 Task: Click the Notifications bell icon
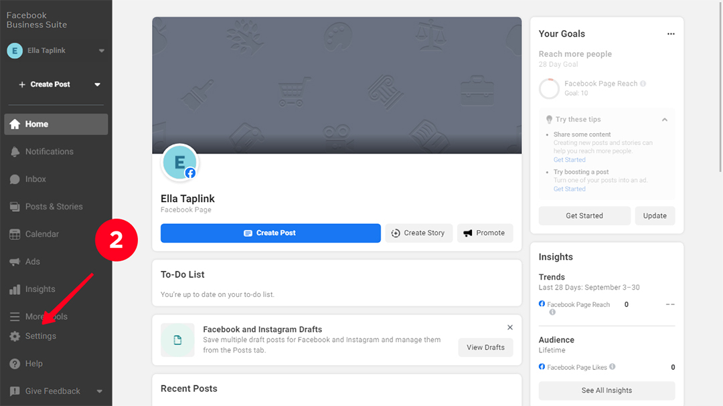15,152
